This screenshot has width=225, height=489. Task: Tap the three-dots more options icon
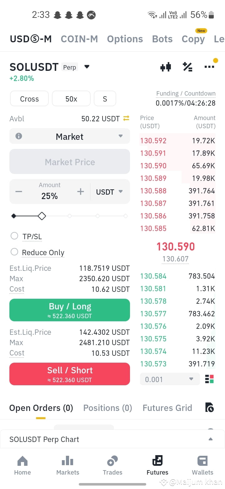coord(209,67)
